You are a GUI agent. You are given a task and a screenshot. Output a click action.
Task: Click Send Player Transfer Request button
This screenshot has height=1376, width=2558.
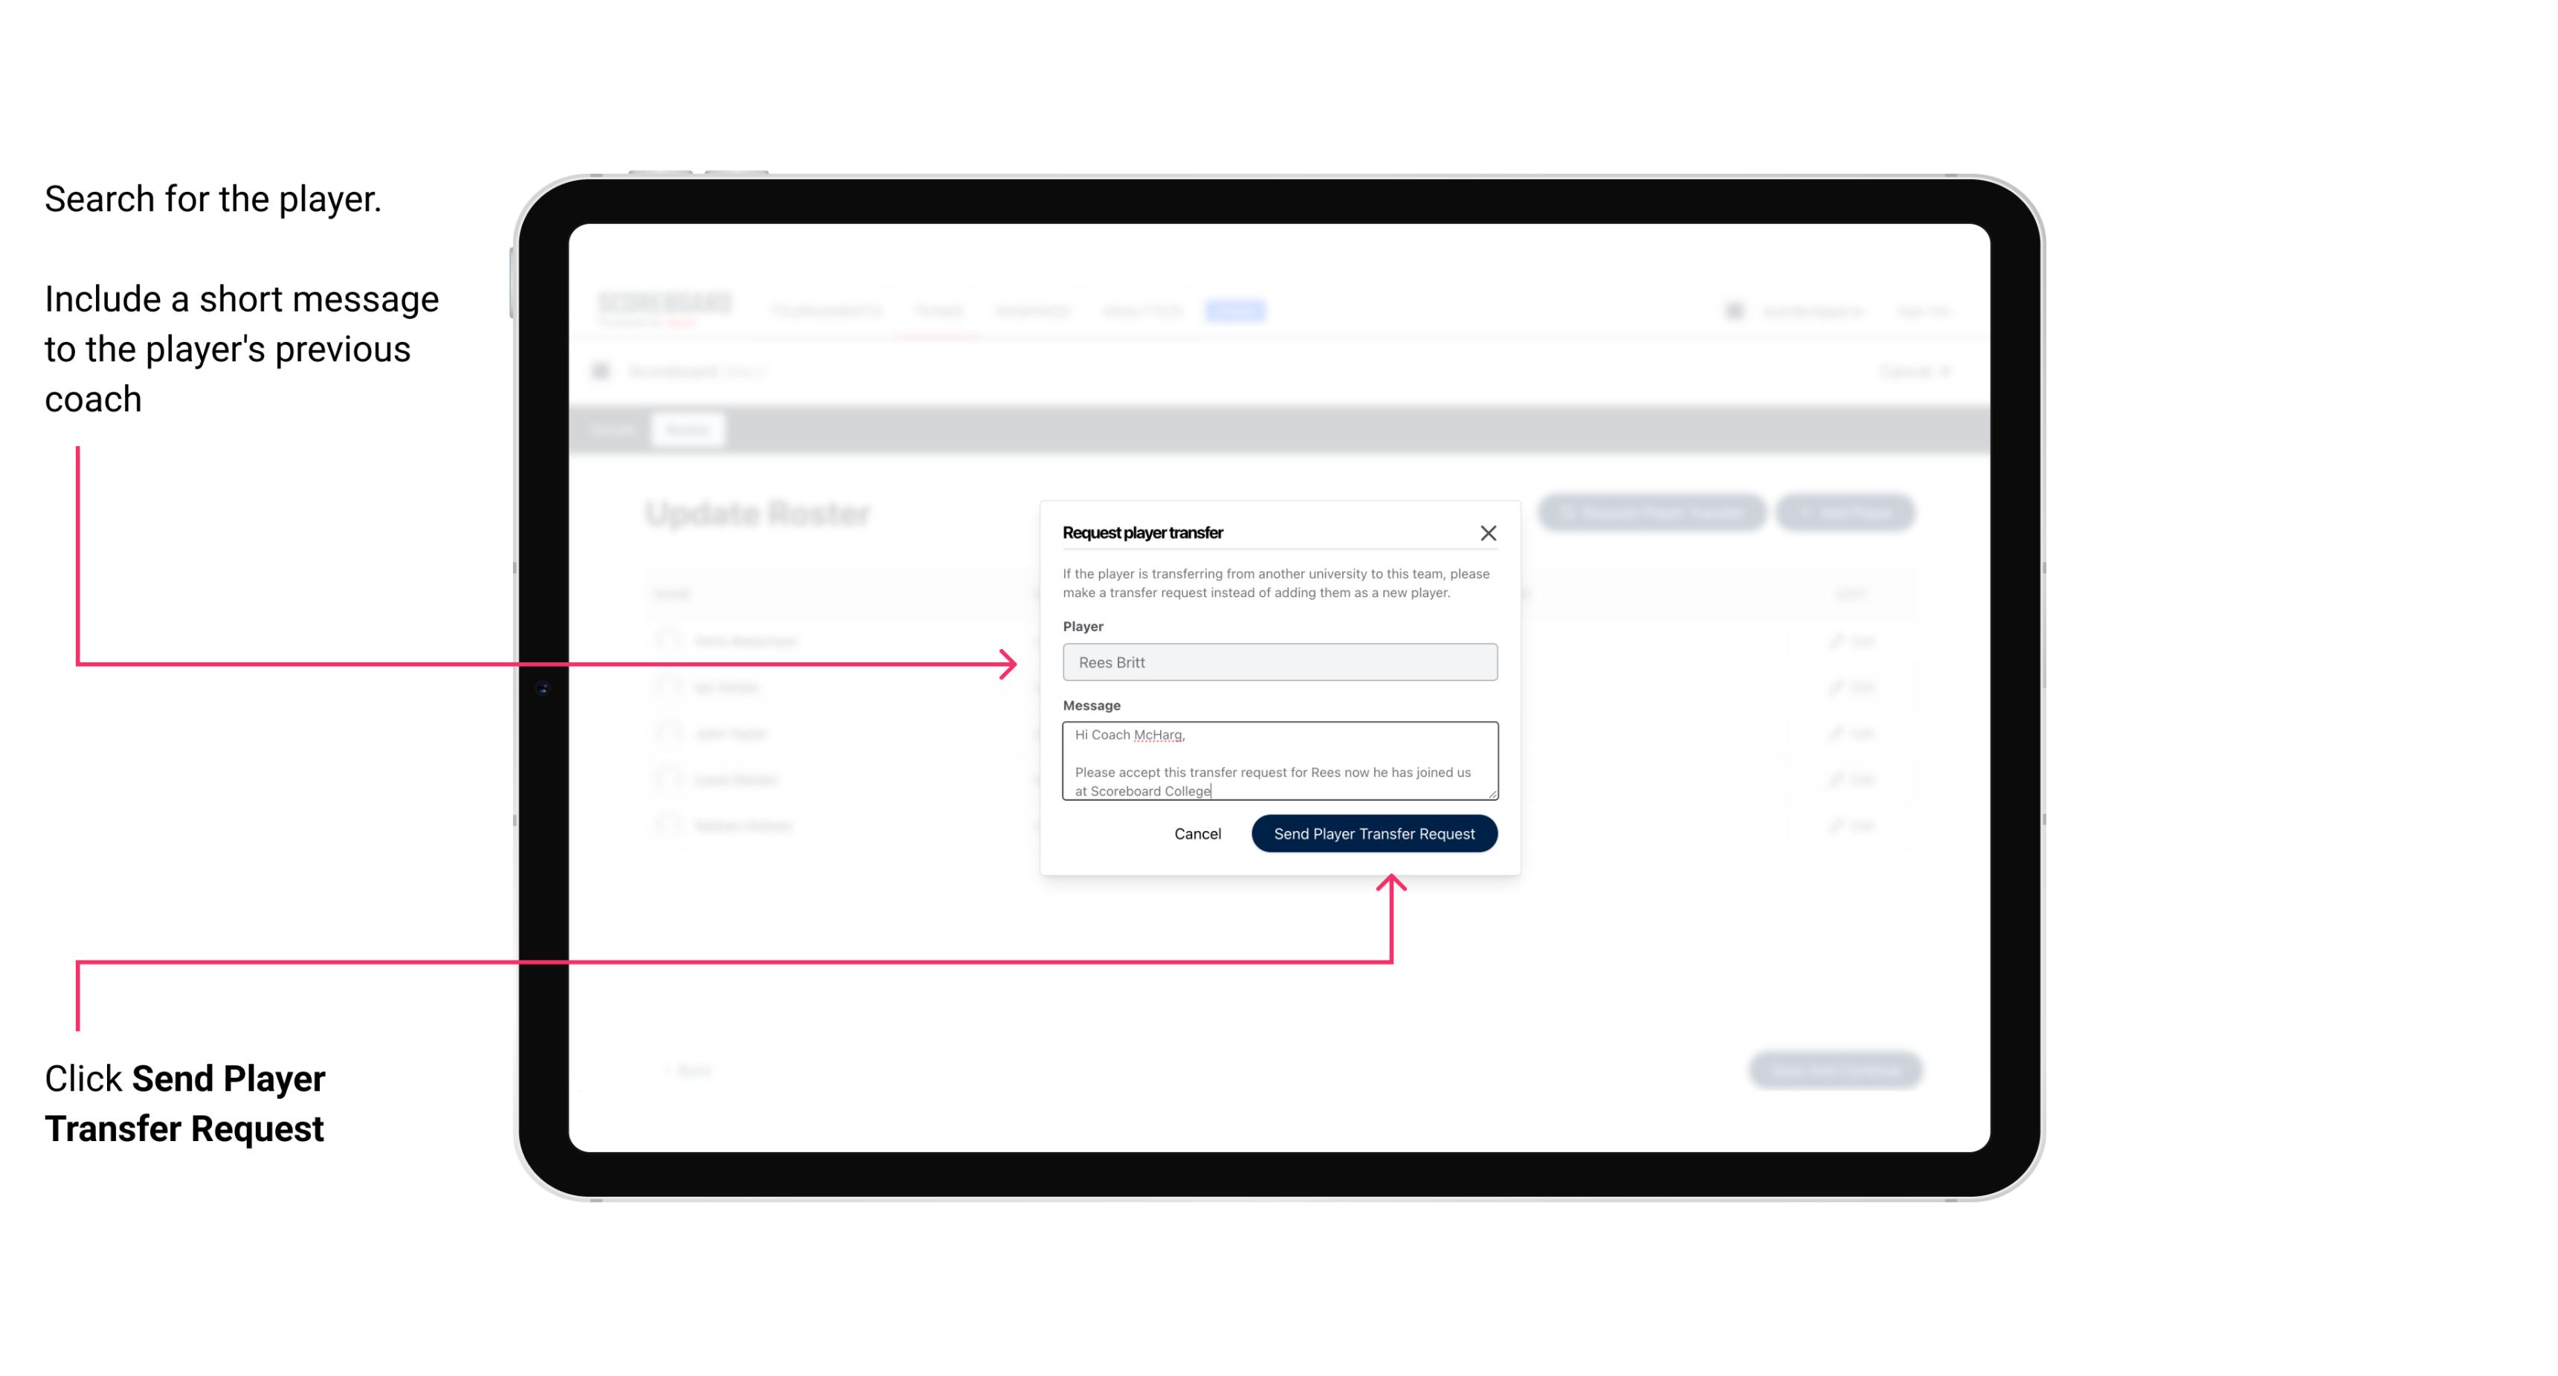pos(1373,832)
